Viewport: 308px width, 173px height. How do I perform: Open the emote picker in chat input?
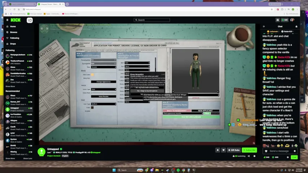(295, 151)
